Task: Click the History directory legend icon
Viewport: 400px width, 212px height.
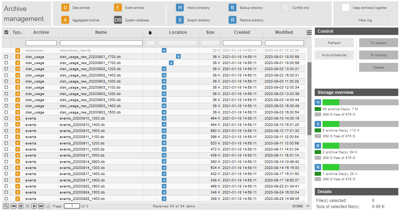Action: tap(179, 7)
